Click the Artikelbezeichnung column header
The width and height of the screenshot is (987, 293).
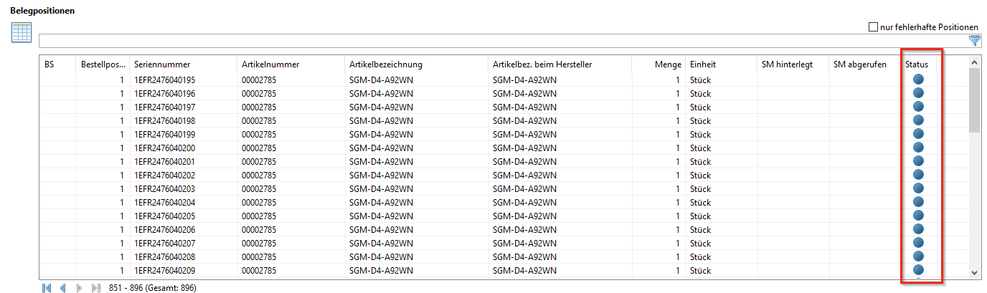(386, 64)
